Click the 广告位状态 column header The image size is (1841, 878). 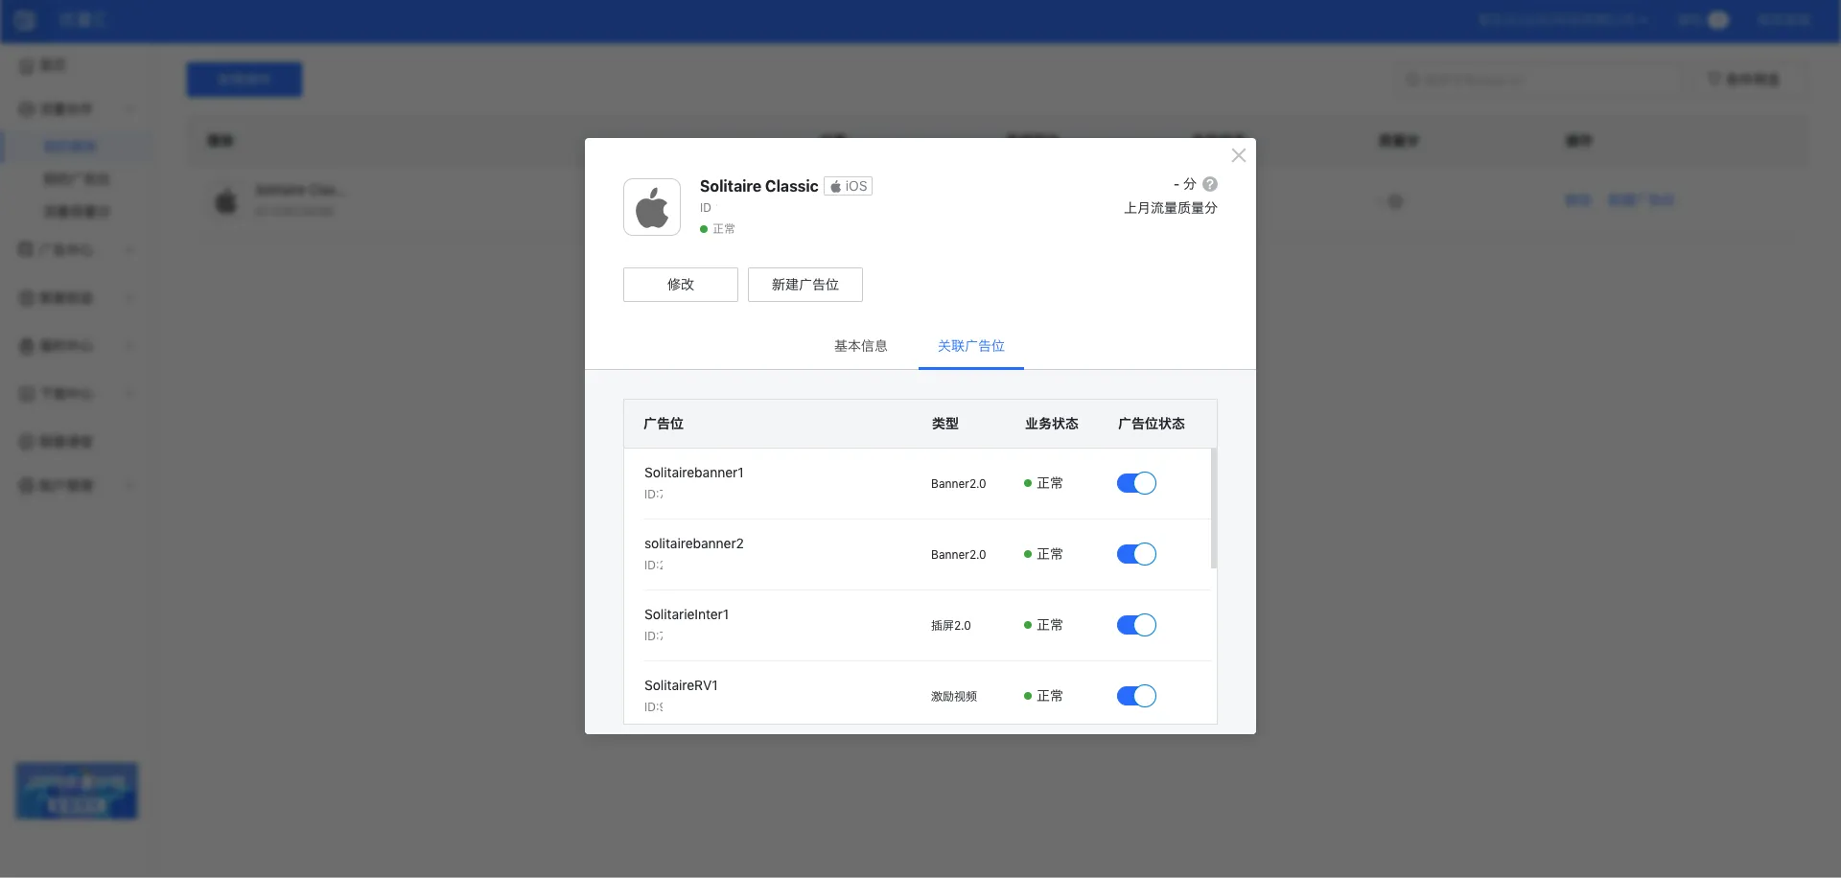pos(1151,424)
